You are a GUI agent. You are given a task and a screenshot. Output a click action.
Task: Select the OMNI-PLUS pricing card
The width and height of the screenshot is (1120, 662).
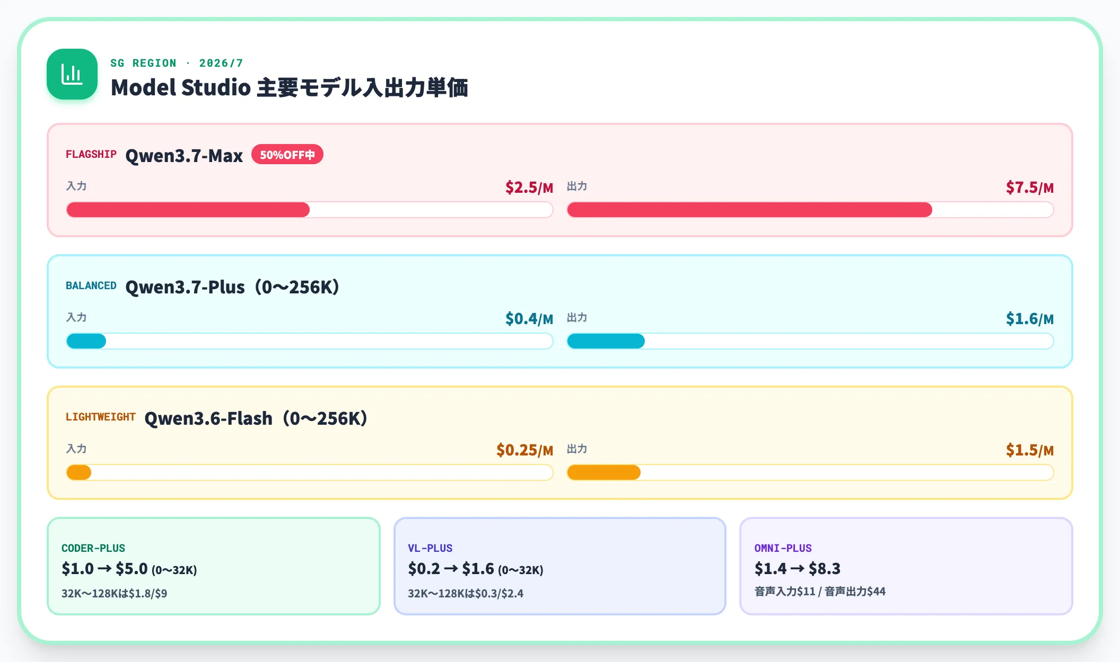click(x=906, y=566)
